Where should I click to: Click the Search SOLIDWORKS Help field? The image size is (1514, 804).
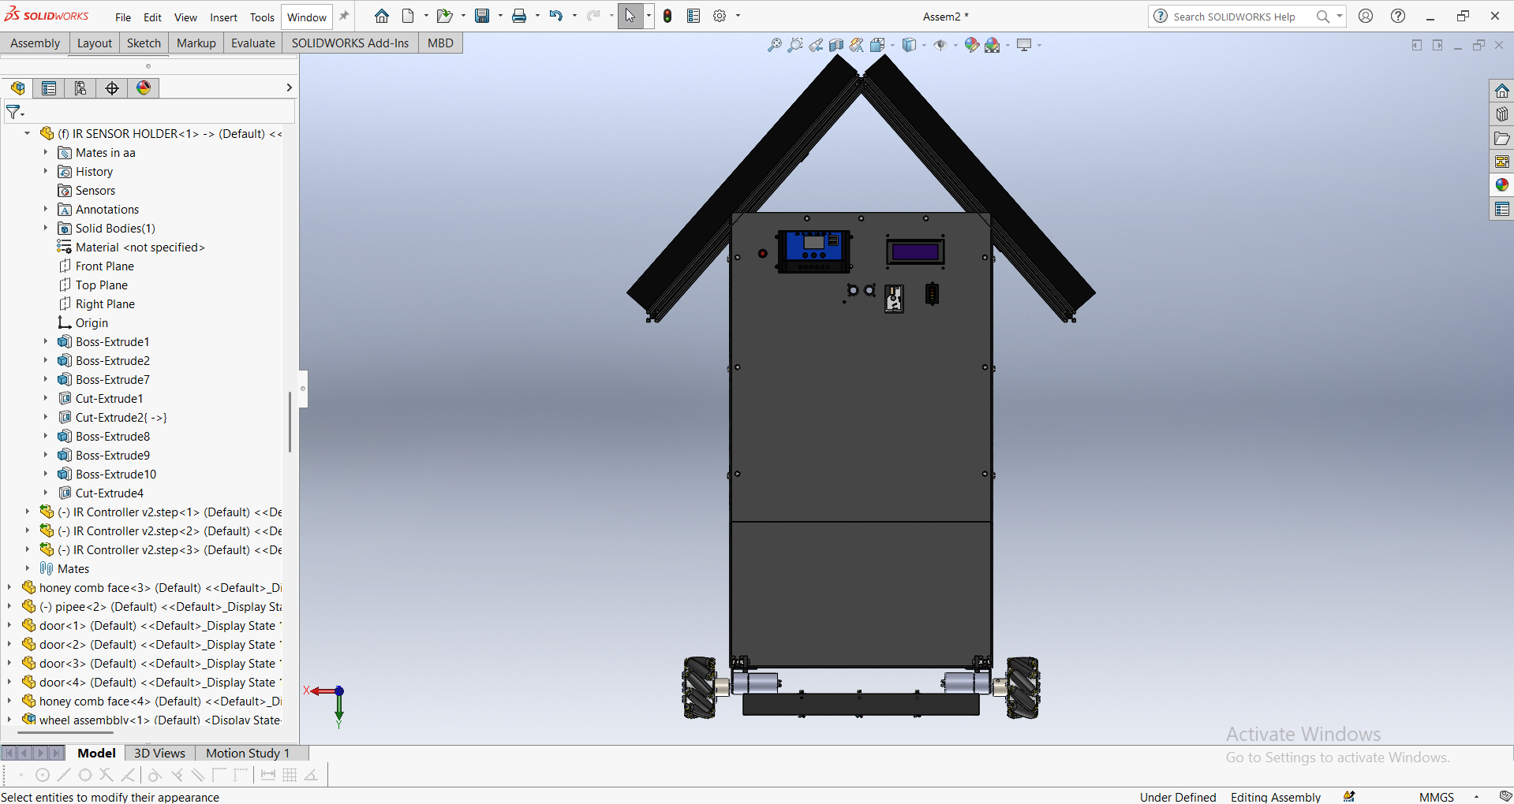point(1234,17)
